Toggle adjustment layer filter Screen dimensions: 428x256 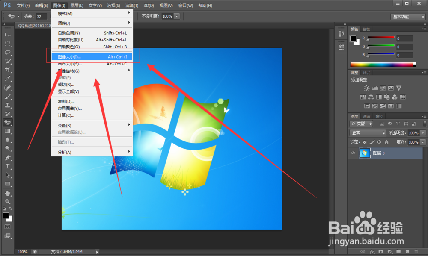point(390,124)
